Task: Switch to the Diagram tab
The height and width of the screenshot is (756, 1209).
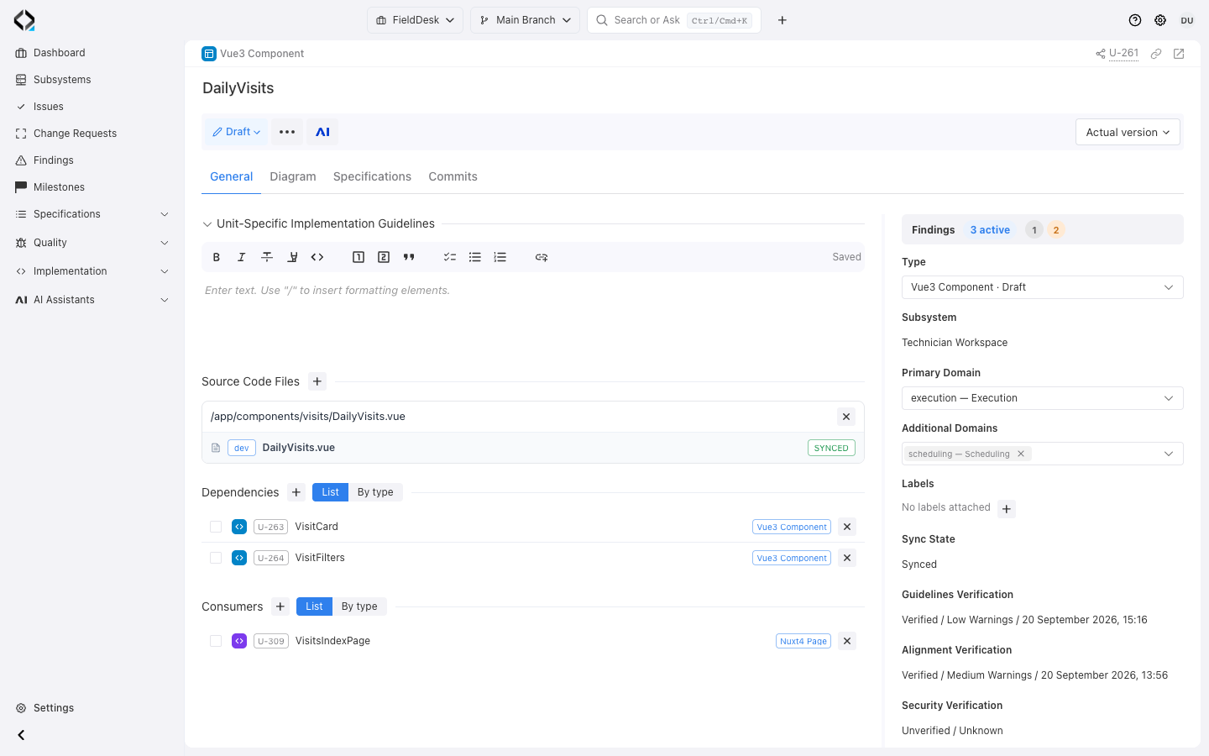Action: [x=293, y=176]
